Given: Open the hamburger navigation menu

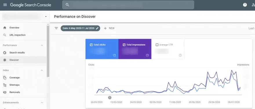Looking at the screenshot, I should (5, 5).
